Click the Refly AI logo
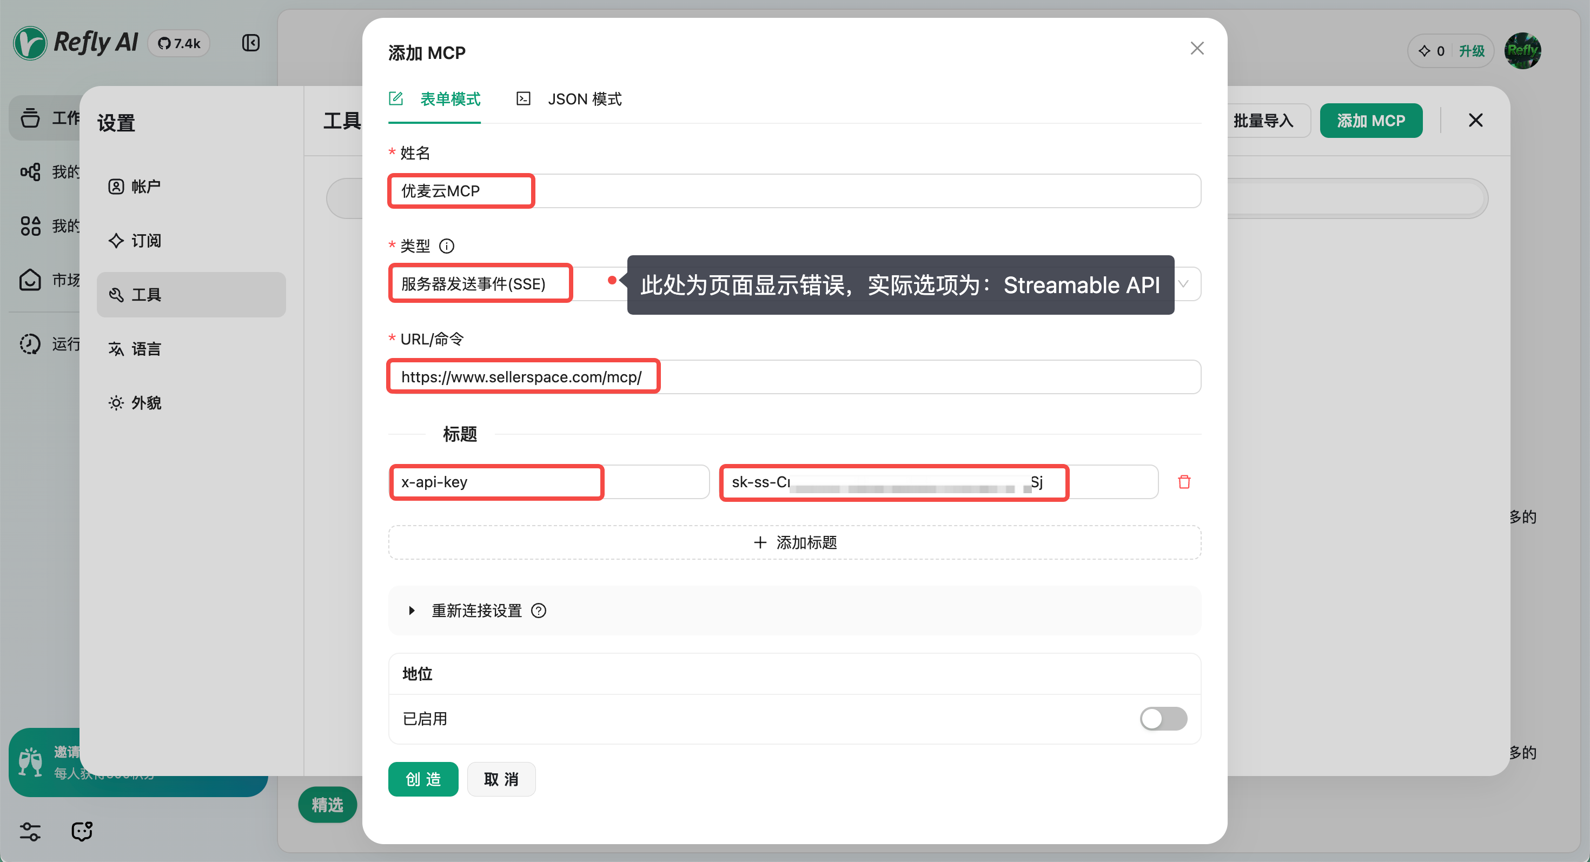1590x862 pixels. point(75,43)
